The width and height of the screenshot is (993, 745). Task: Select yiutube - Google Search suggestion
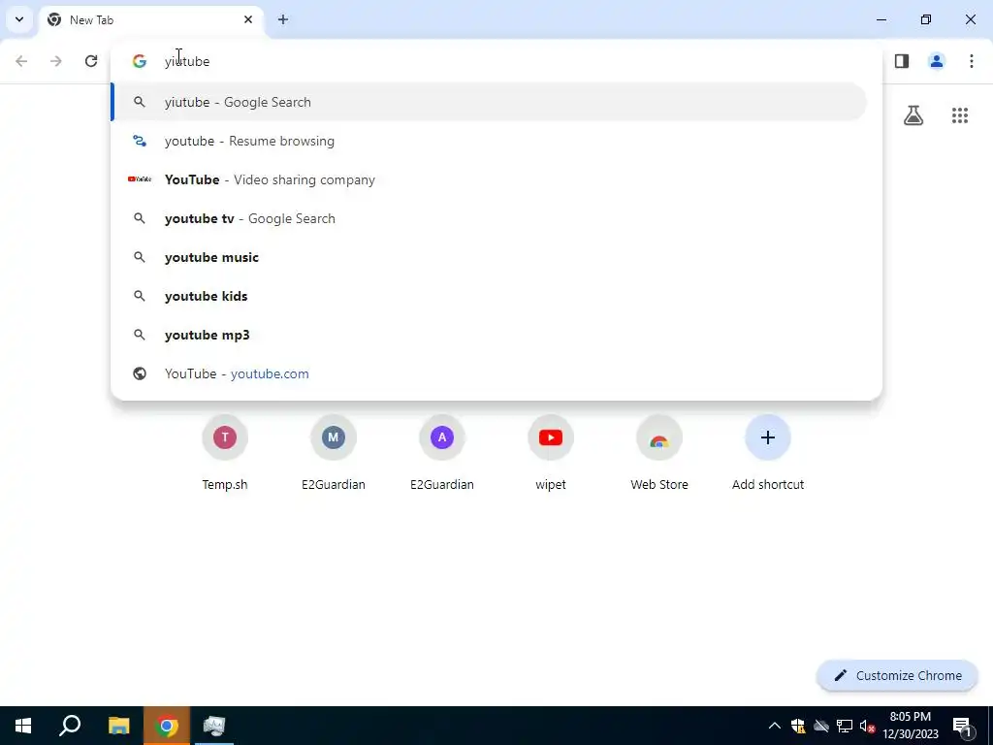tap(489, 102)
